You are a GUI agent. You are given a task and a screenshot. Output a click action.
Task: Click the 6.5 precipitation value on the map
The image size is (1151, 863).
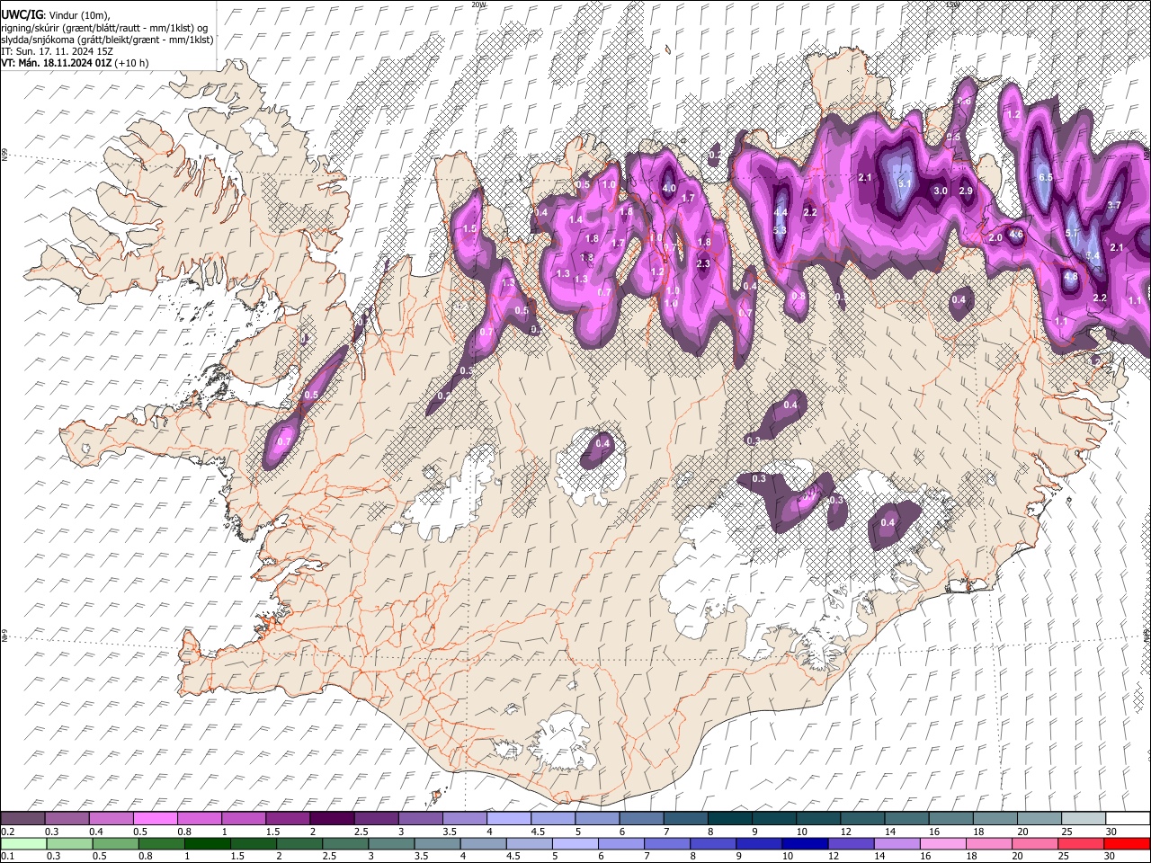coord(1046,177)
